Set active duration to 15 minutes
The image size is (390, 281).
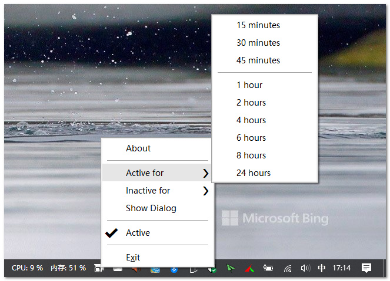258,25
